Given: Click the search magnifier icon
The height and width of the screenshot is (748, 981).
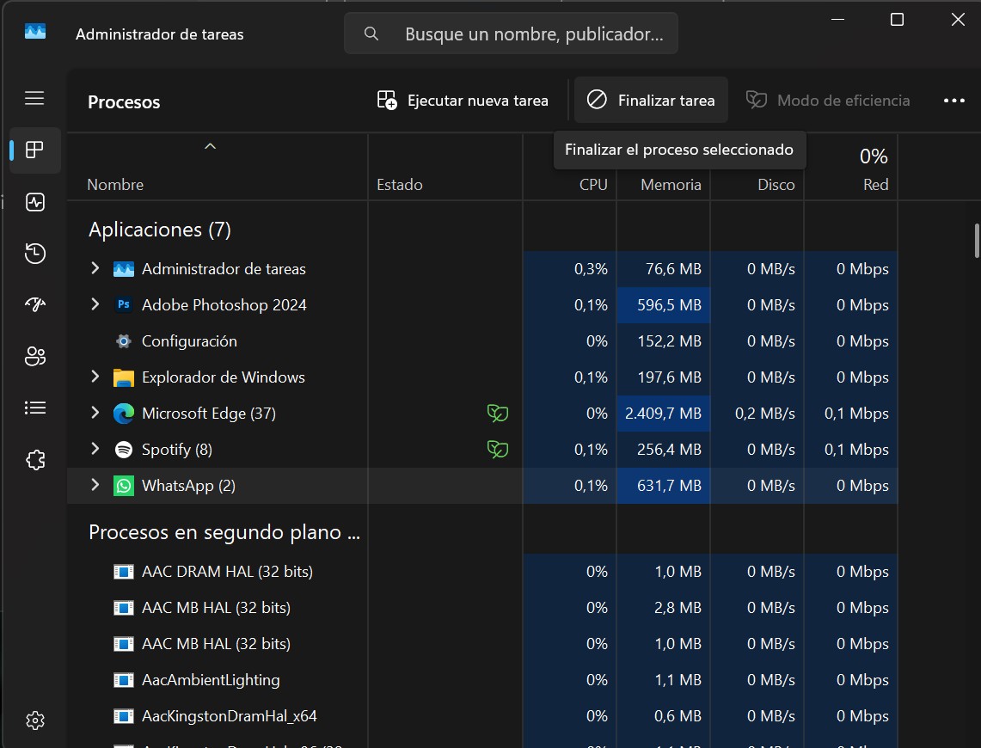Looking at the screenshot, I should [x=371, y=34].
